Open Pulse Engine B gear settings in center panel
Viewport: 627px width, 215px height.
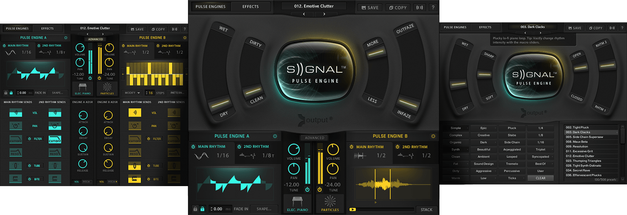coord(433,136)
